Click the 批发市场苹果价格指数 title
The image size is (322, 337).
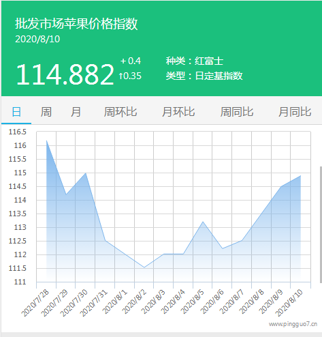76,24
